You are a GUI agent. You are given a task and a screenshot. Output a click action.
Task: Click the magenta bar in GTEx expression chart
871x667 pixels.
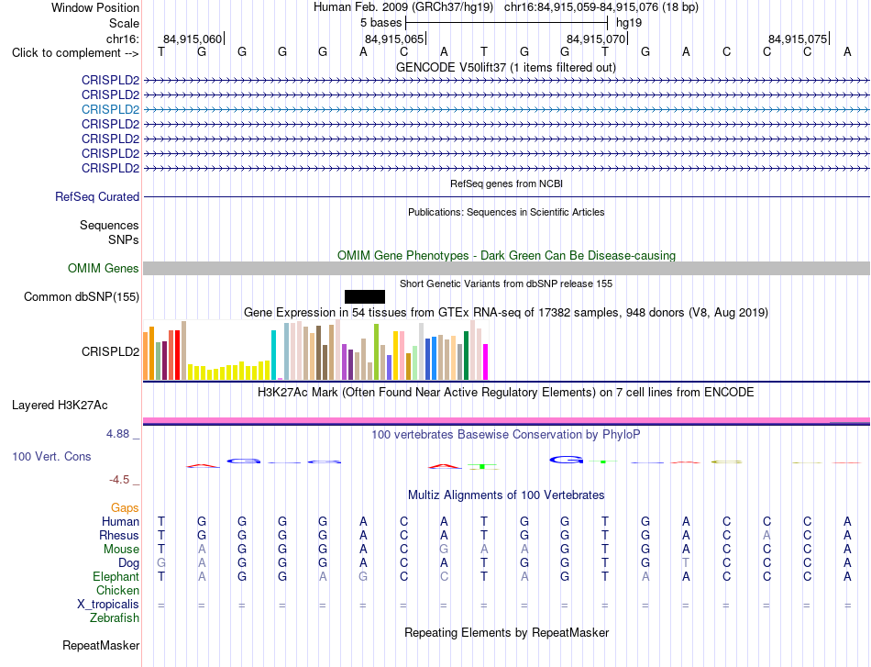pos(485,361)
